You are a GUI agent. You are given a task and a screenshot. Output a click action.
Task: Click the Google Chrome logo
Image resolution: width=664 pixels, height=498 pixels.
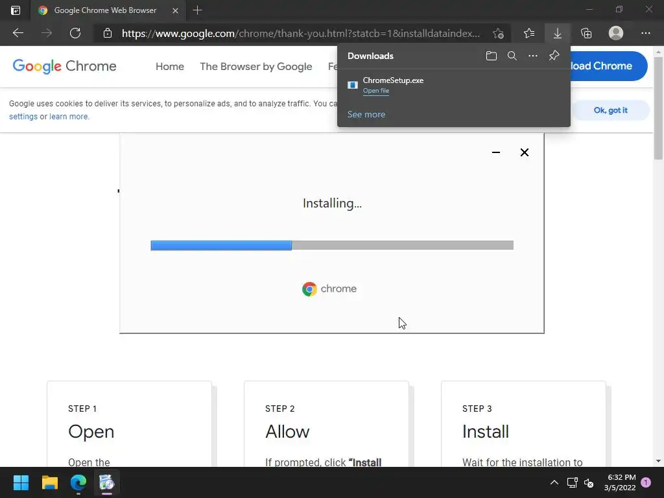pyautogui.click(x=64, y=66)
